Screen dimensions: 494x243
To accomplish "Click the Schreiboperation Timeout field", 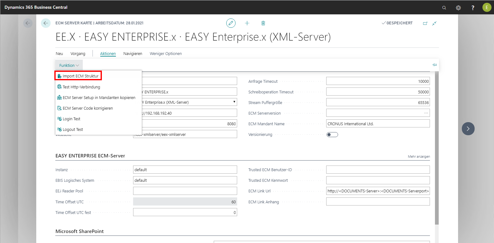I will point(378,92).
